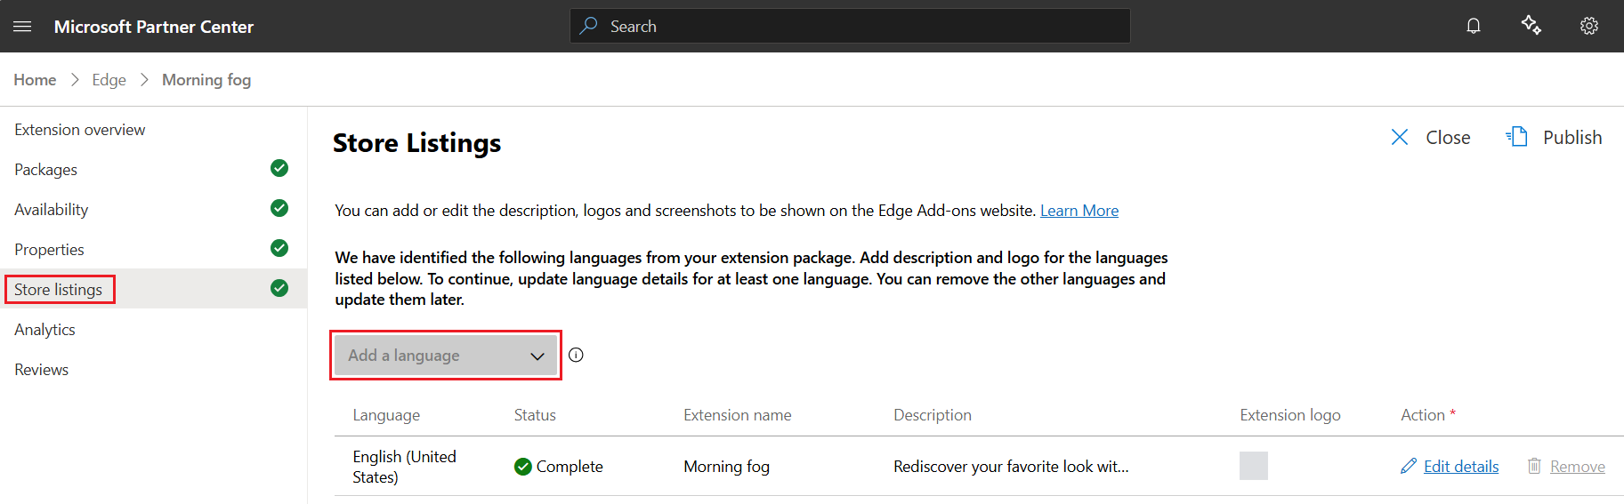Click the Close X icon
The image size is (1624, 504).
[1400, 137]
